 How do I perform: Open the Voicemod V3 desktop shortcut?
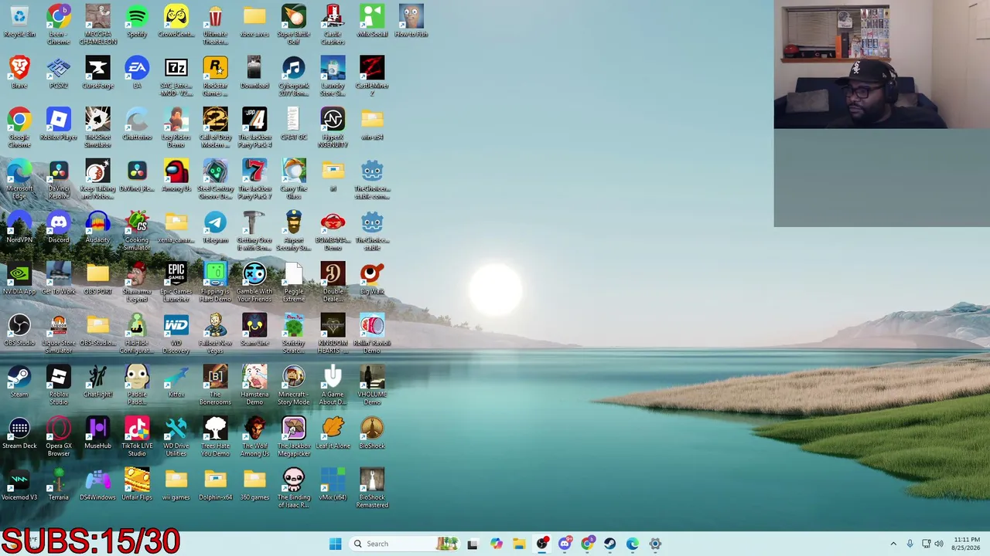(x=19, y=485)
